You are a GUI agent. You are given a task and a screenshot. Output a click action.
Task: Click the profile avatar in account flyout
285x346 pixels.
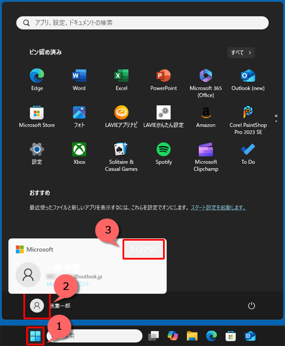(28, 275)
